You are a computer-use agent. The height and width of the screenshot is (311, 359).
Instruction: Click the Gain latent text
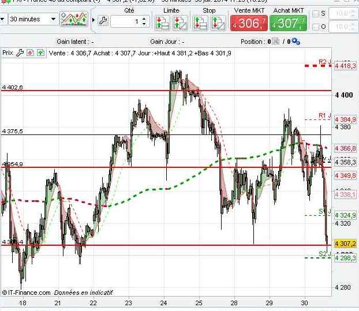click(x=75, y=42)
